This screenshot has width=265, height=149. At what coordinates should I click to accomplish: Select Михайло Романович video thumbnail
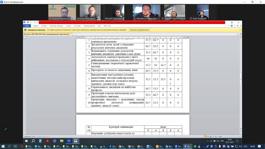(x=147, y=12)
